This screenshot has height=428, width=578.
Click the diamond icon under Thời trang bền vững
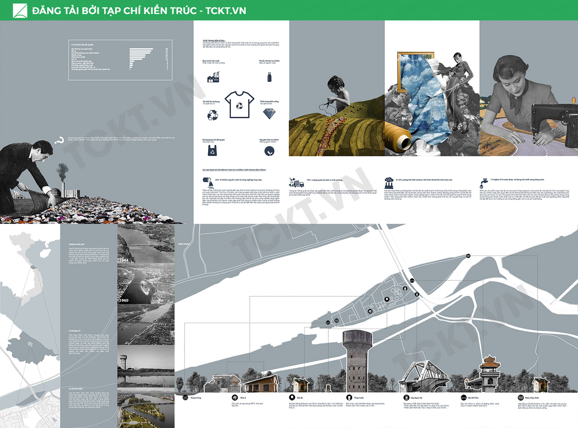[269, 114]
